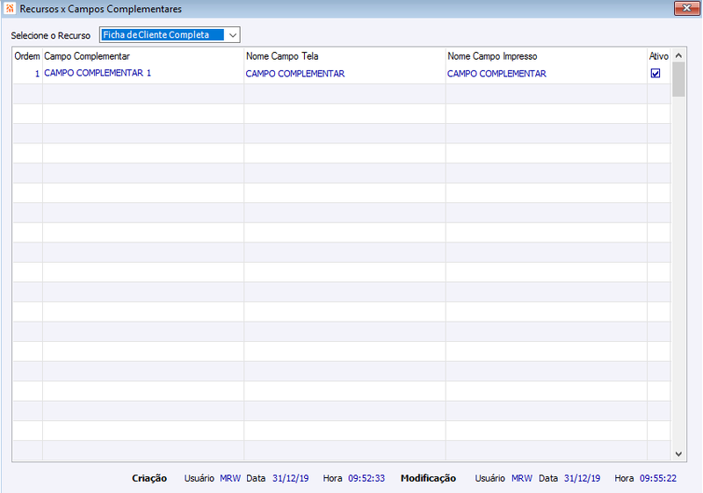This screenshot has width=703, height=493.
Task: Click the application icon in title bar
Action: click(10, 8)
